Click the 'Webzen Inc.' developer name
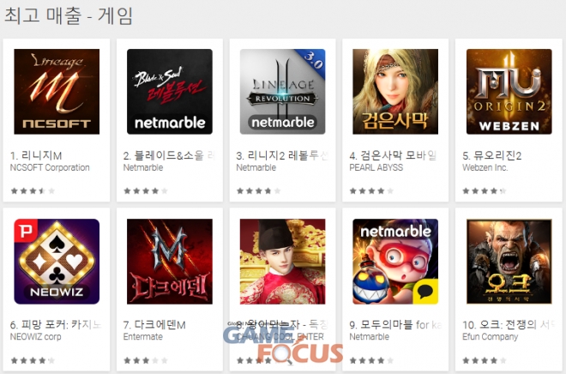Image resolution: width=566 pixels, height=374 pixels. click(x=485, y=167)
